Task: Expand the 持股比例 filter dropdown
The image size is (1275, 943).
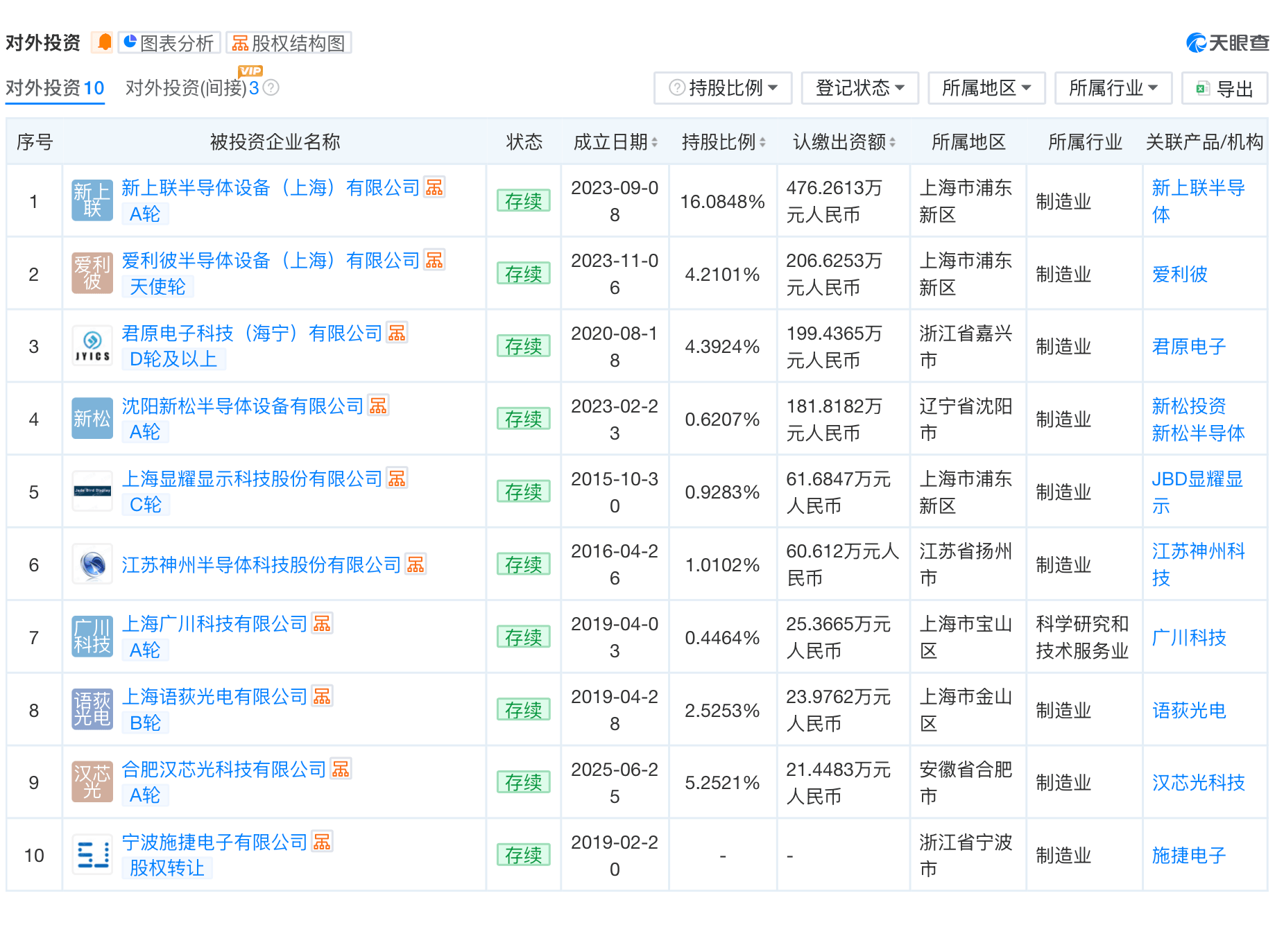Action: 723,88
